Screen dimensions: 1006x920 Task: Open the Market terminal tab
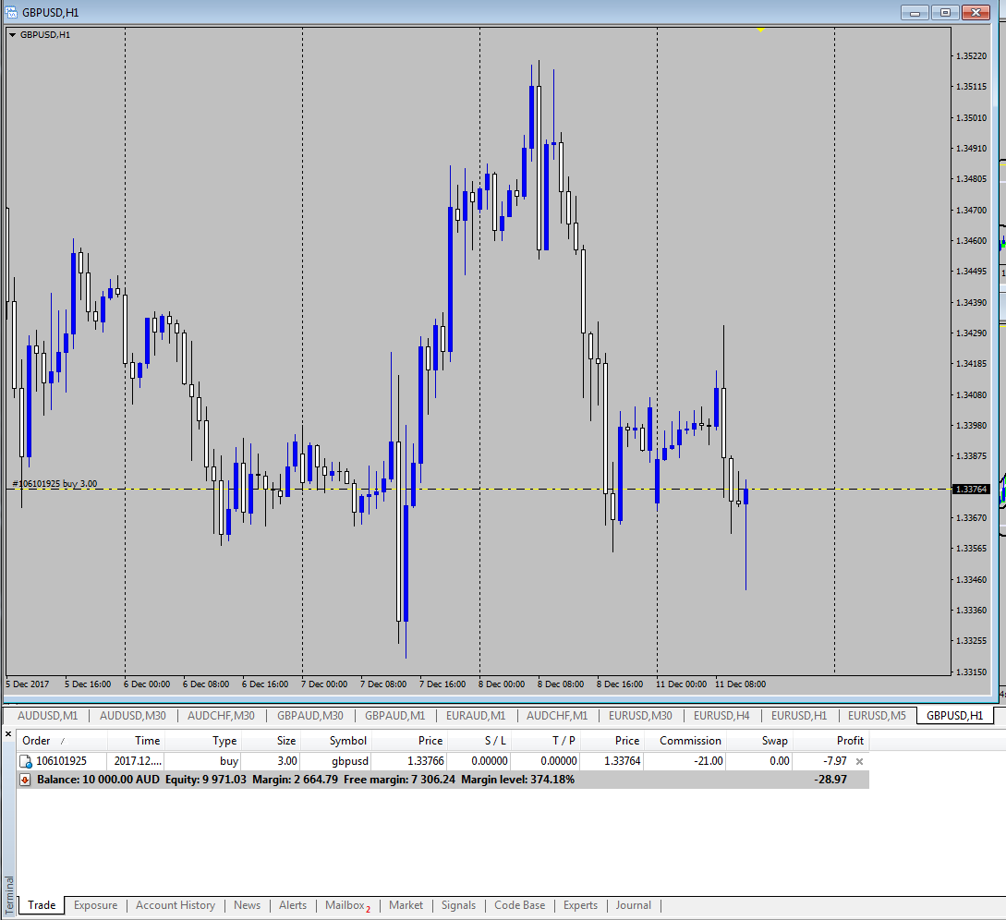click(x=406, y=905)
